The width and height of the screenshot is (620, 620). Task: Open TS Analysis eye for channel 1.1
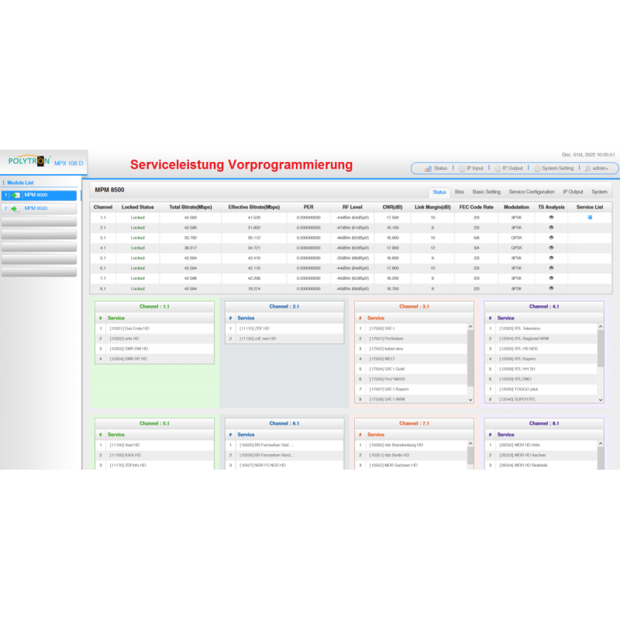pyautogui.click(x=551, y=218)
